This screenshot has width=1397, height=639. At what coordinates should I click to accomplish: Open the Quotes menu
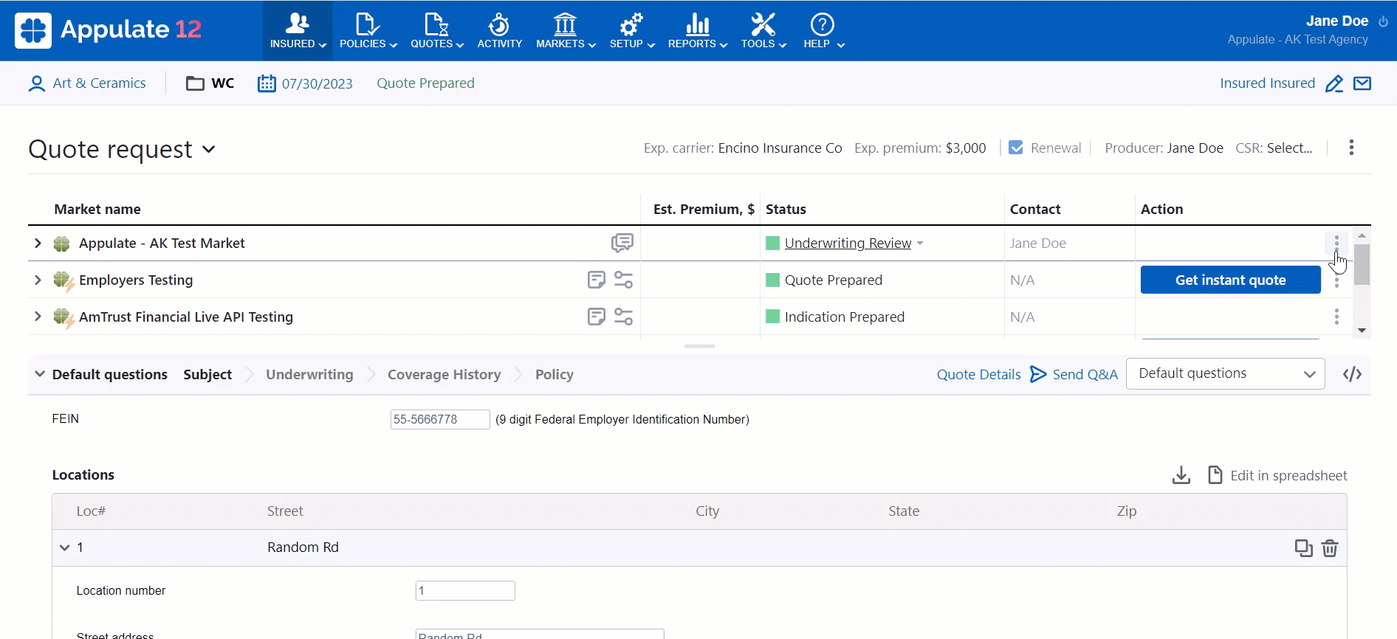[437, 31]
